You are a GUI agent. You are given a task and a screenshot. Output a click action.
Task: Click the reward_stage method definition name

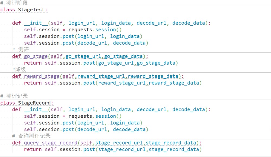[x=42, y=76]
